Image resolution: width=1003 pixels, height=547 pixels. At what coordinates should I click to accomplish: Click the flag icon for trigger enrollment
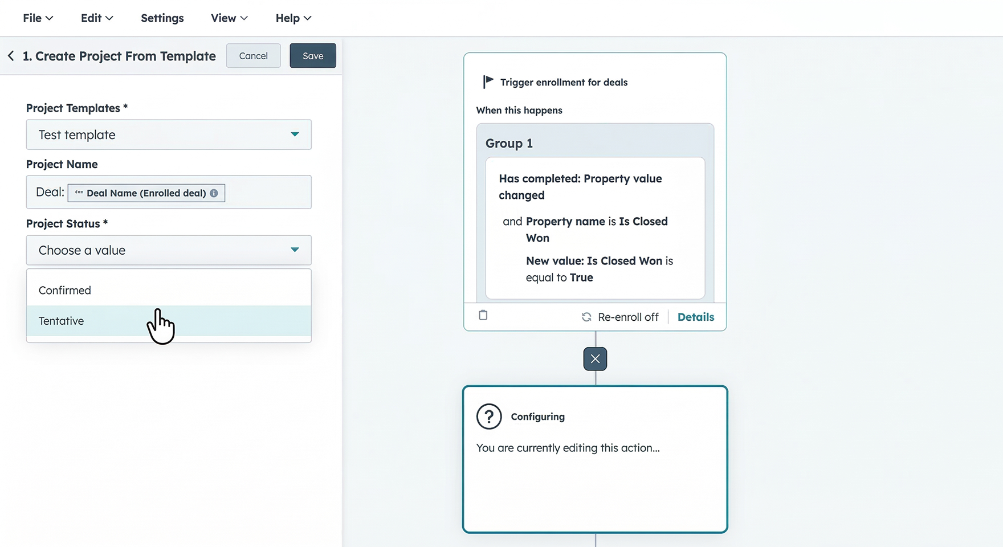coord(488,82)
